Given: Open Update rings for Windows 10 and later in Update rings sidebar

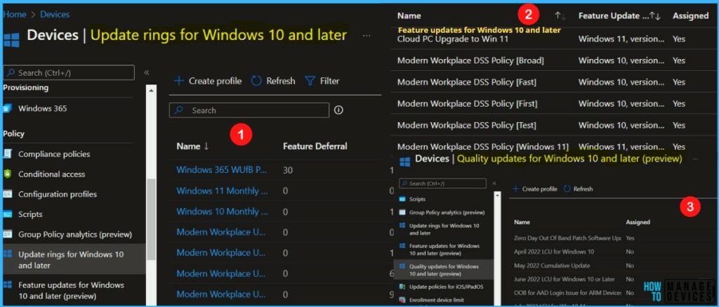Looking at the screenshot, I should click(x=73, y=260).
